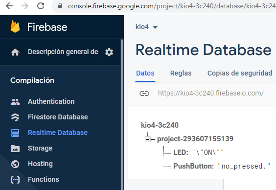The height and width of the screenshot is (190, 276).
Task: Collapse the project-293607155139 node
Action: tap(148, 139)
